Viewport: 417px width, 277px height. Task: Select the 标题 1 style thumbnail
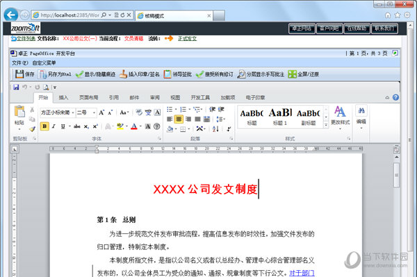280,117
